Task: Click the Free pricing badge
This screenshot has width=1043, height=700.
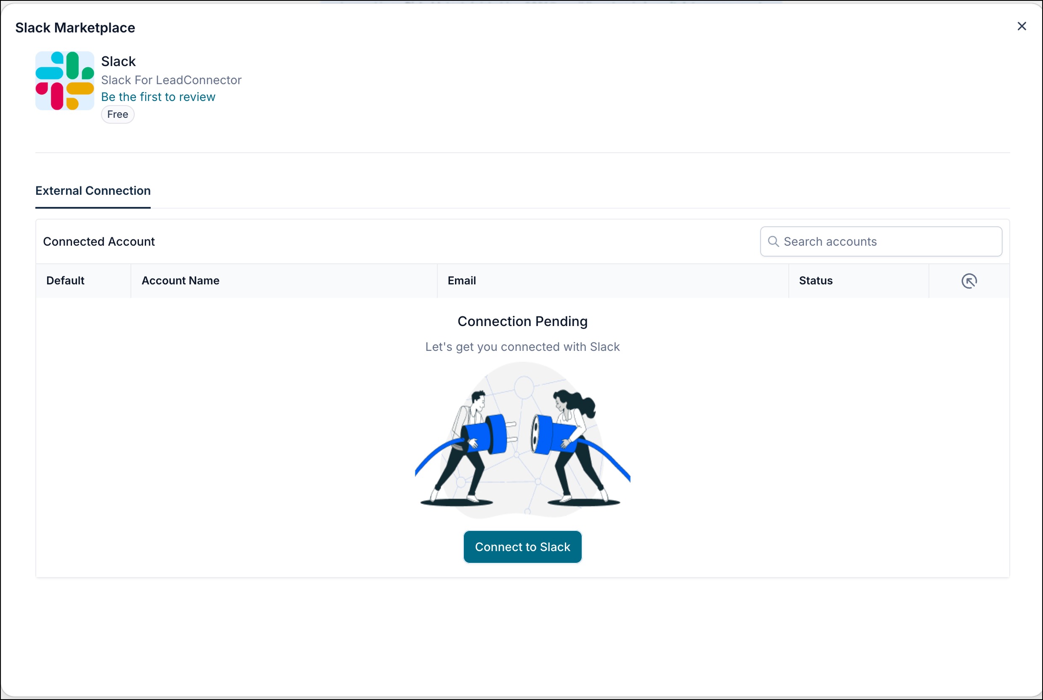Action: point(117,114)
